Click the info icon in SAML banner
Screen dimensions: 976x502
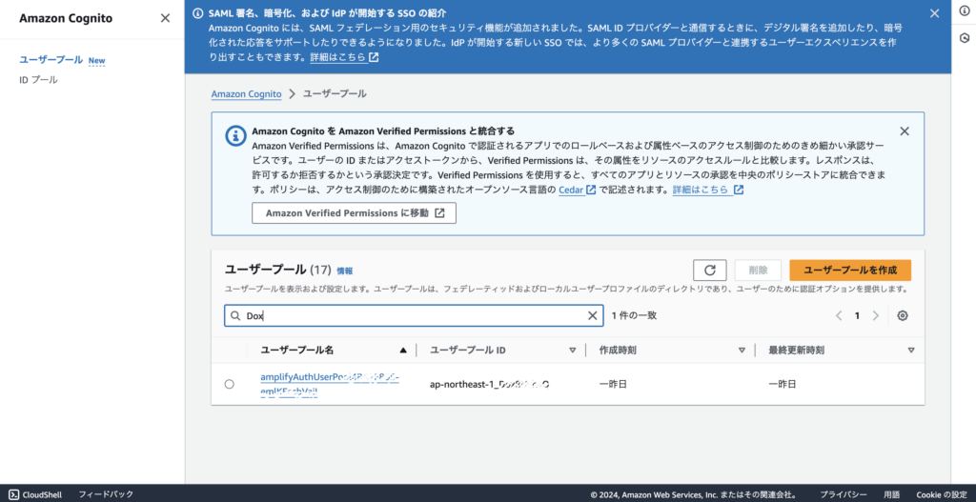click(x=198, y=13)
